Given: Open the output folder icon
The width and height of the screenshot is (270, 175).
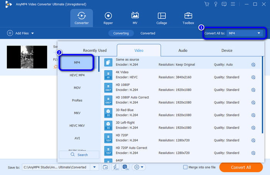Looking at the screenshot, I should (x=105, y=167).
